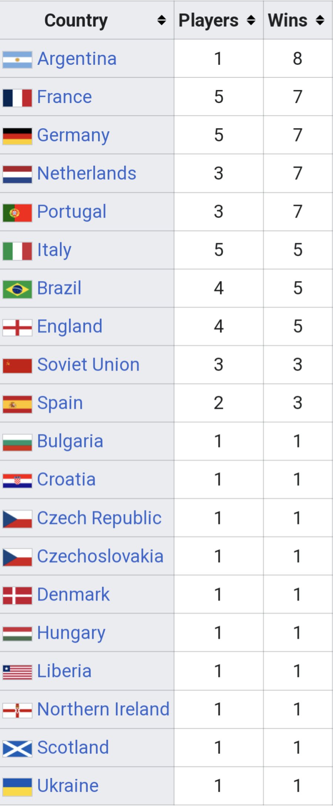Open the Ukraine country link

(68, 786)
